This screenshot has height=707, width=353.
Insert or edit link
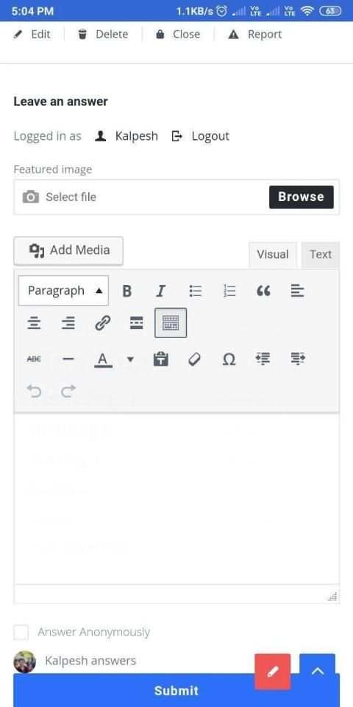[103, 323]
